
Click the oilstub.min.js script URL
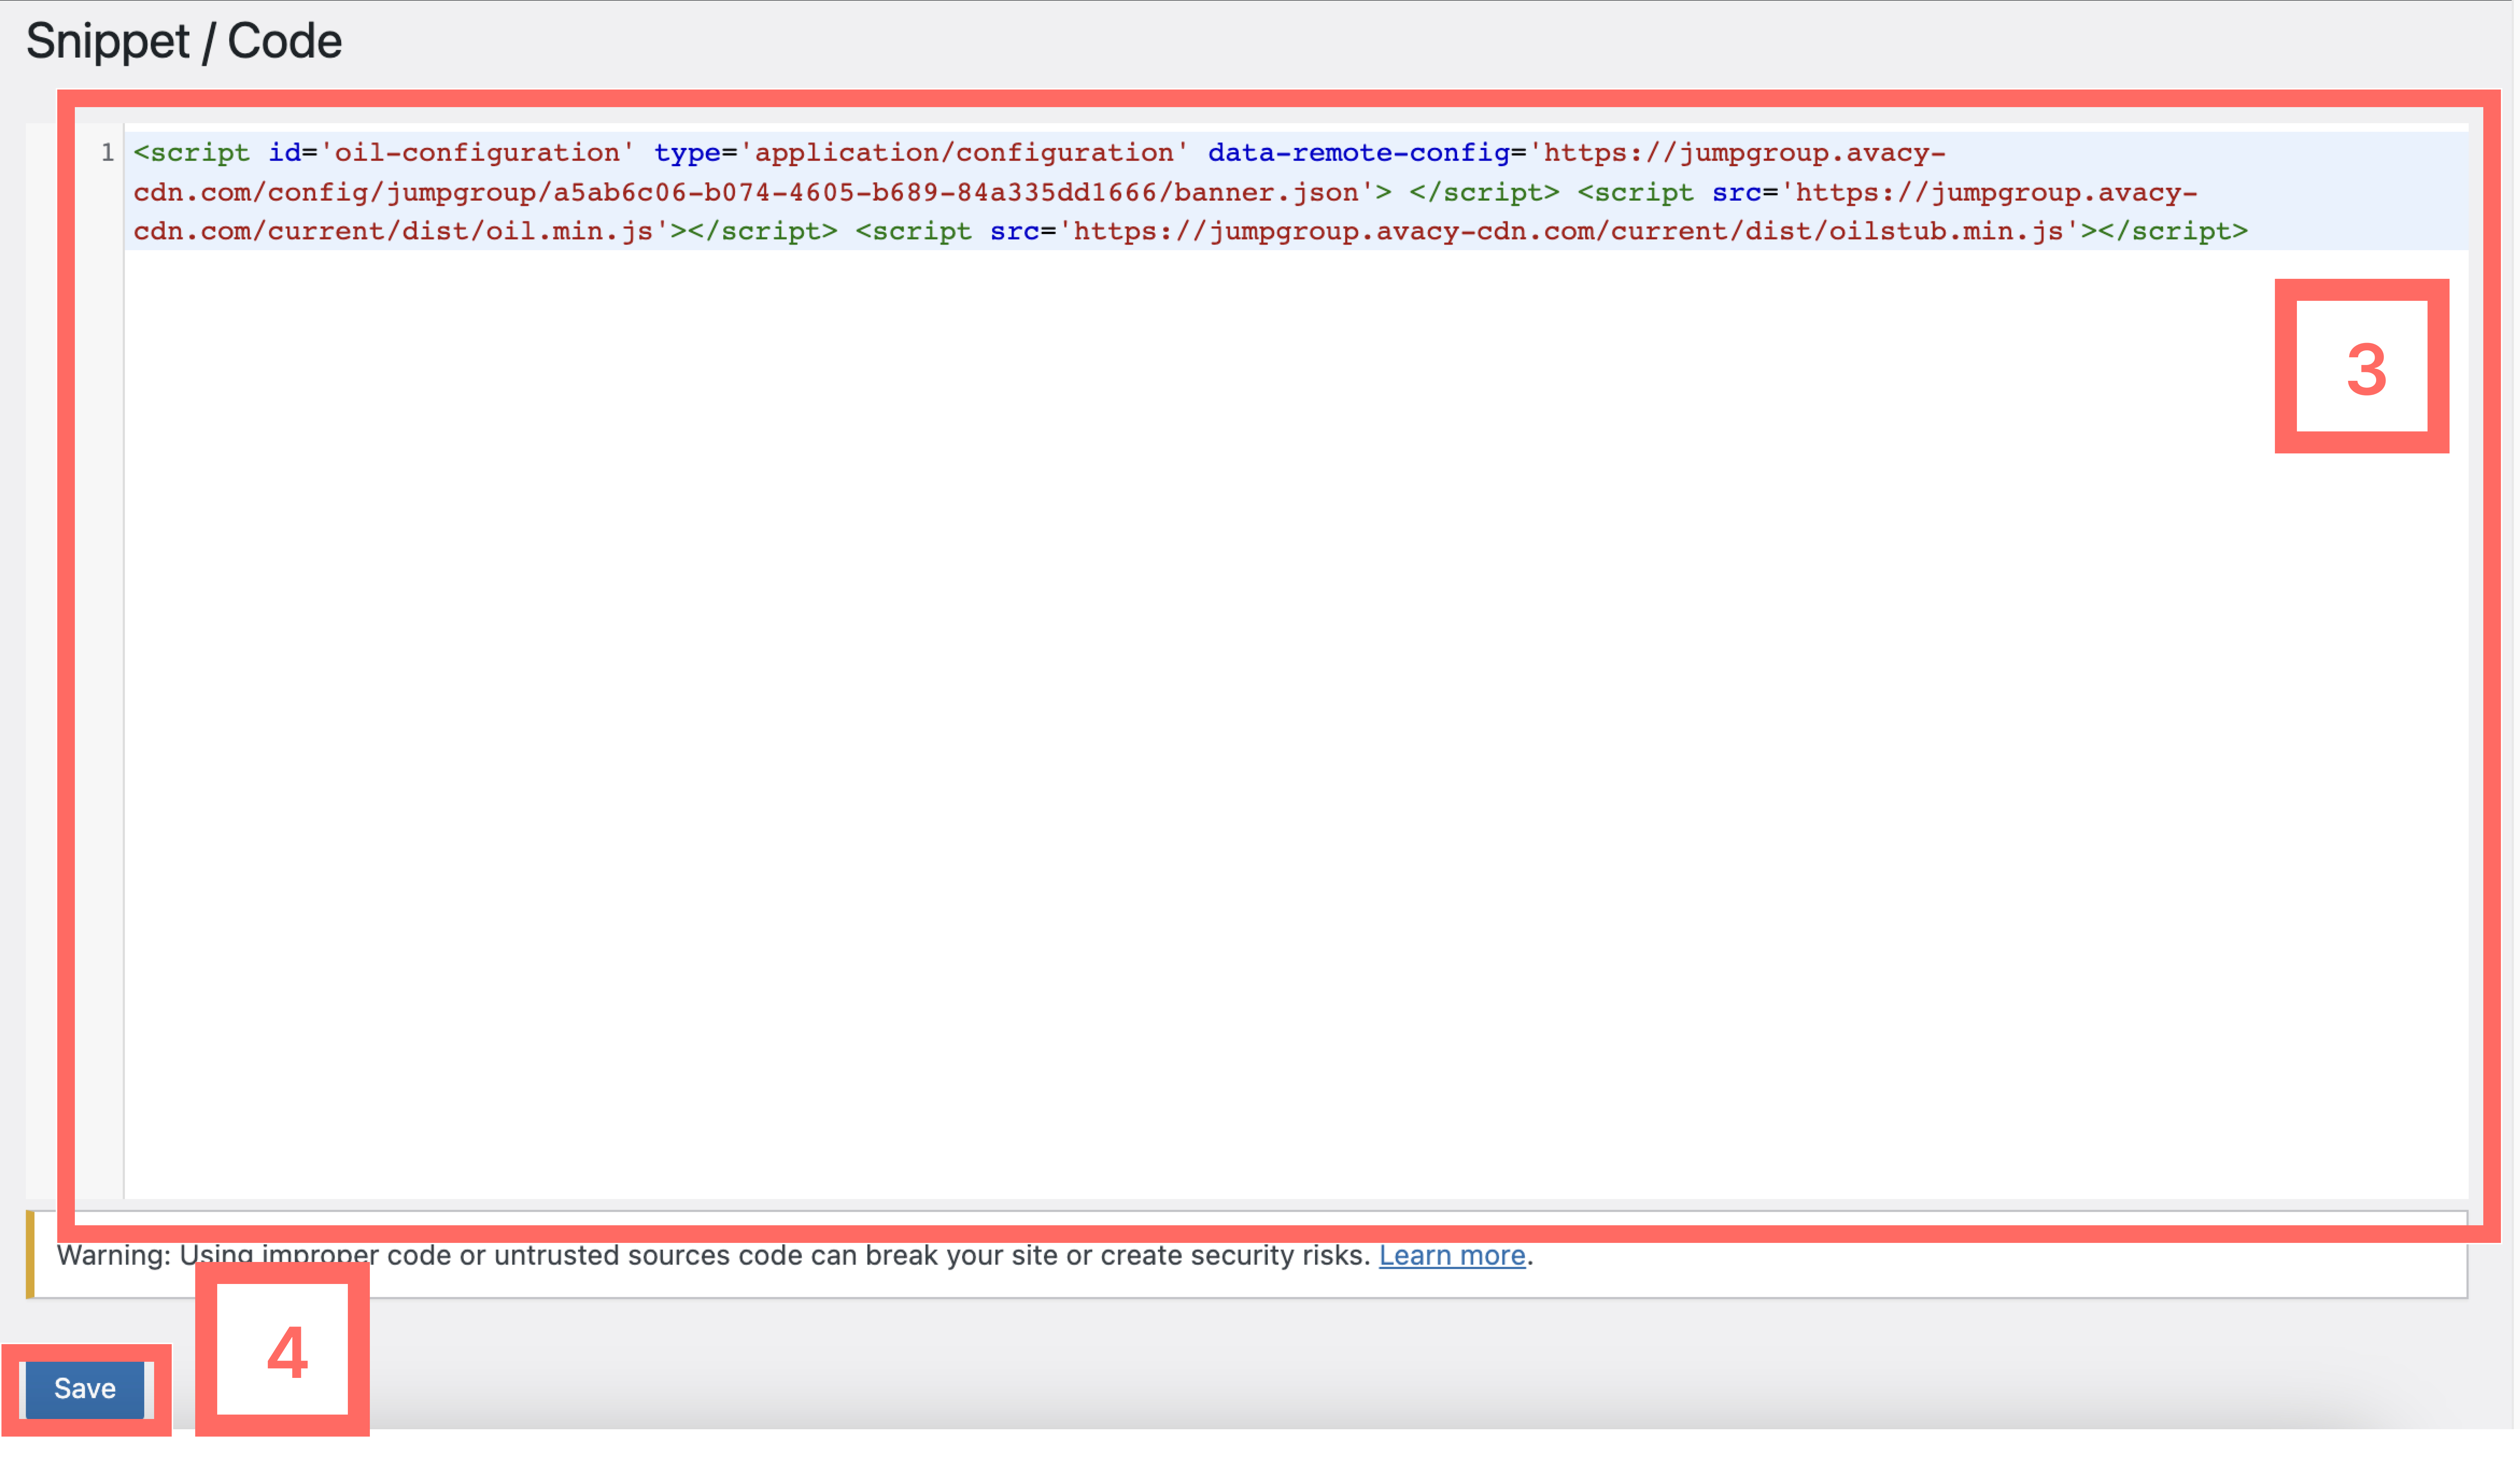tap(1570, 232)
